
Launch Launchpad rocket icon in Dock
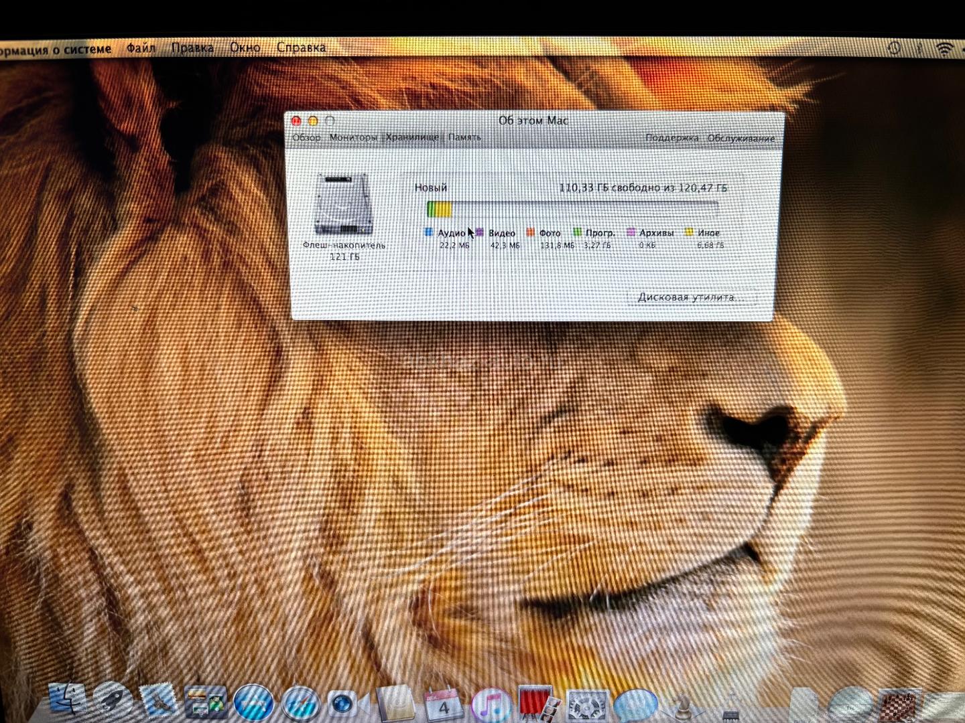coord(111,702)
